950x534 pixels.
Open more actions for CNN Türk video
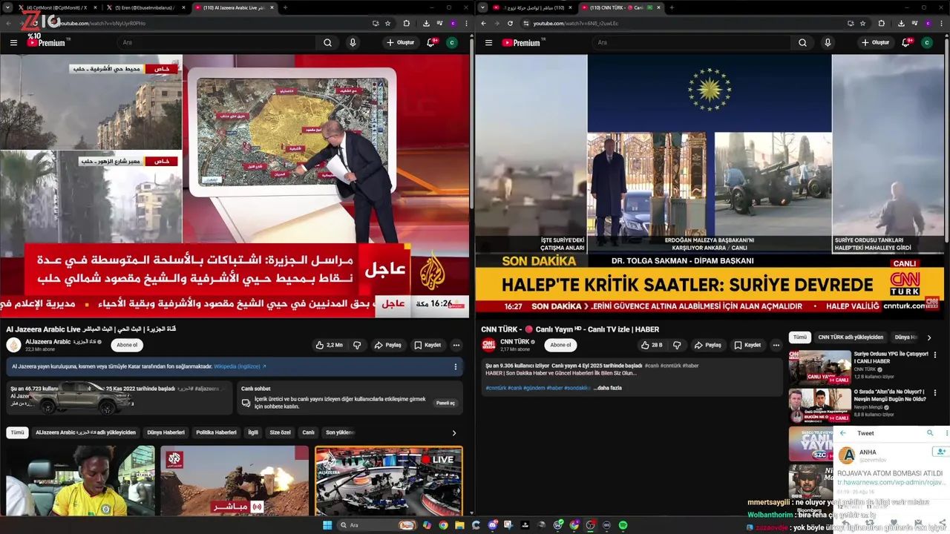click(776, 345)
